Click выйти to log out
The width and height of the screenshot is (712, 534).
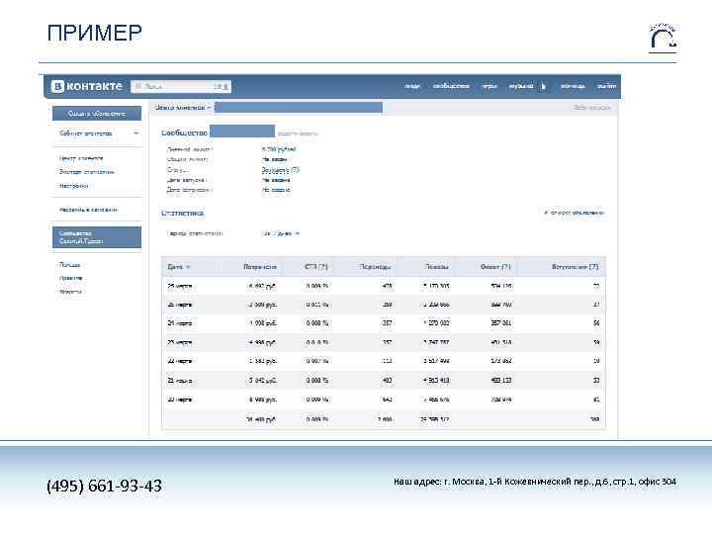point(606,86)
